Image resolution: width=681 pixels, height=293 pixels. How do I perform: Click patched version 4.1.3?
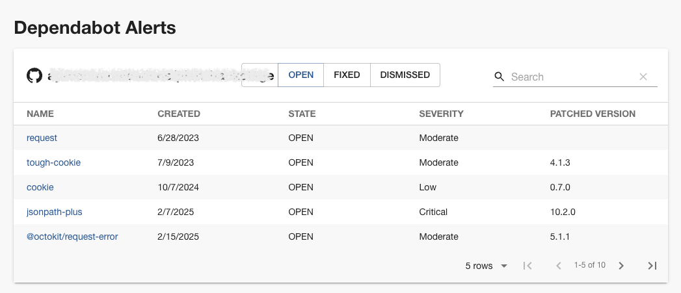tap(560, 163)
